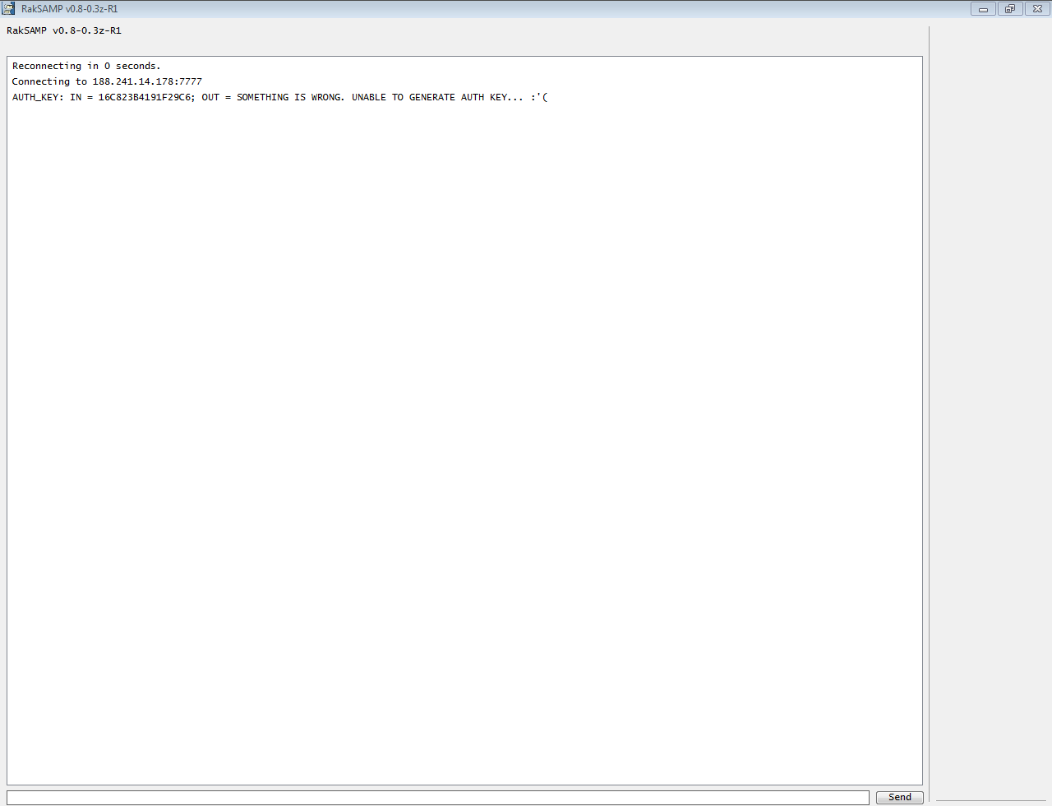Focus the command input field
Screen dimensions: 1052x806
(x=437, y=798)
